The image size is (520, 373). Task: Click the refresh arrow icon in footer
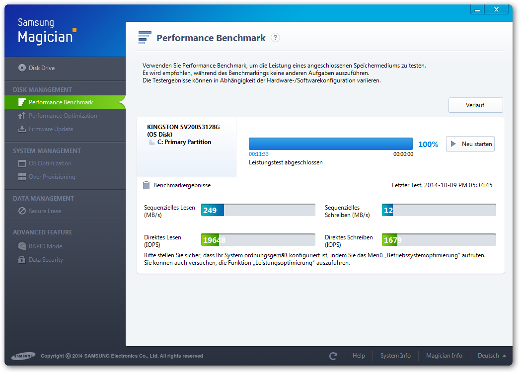tap(333, 356)
